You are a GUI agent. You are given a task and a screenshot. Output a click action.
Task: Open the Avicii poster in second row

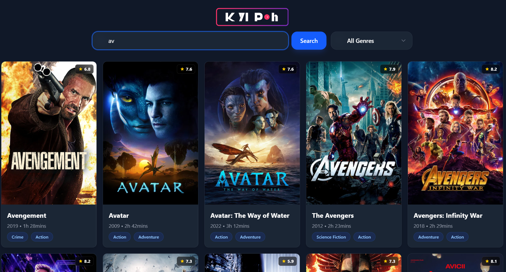(x=455, y=263)
